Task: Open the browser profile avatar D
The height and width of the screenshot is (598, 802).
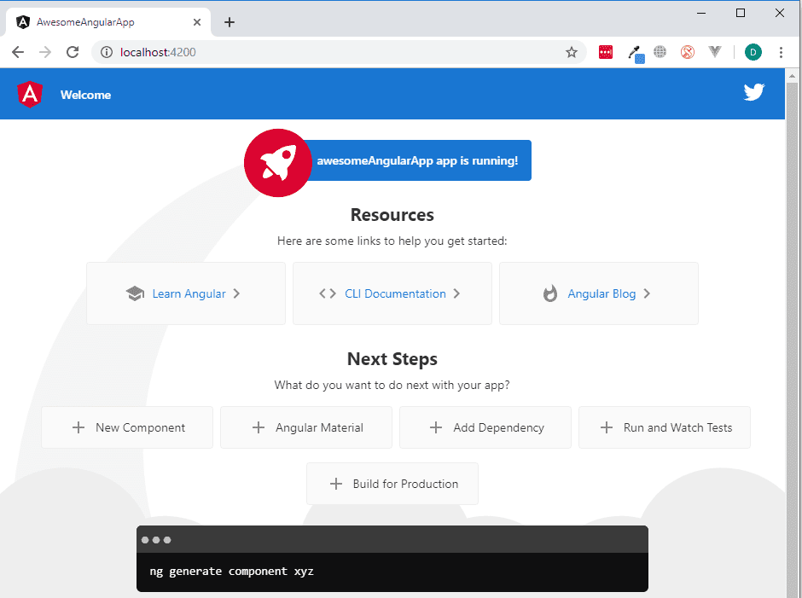Action: click(x=753, y=52)
